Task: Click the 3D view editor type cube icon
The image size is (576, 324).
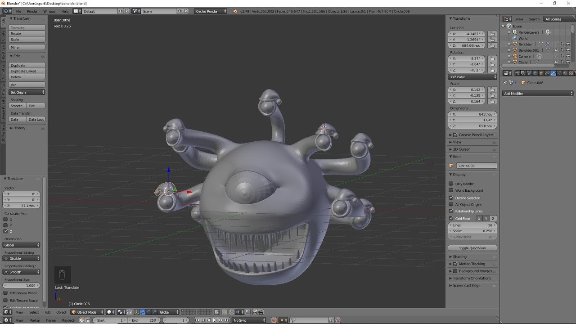Action: pos(6,312)
